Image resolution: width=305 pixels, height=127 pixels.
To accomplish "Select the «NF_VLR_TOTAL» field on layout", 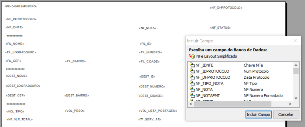I will 19,119.
